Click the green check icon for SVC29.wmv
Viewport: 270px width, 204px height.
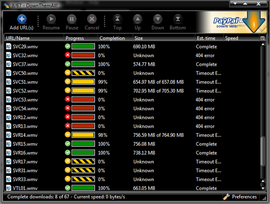click(68, 46)
